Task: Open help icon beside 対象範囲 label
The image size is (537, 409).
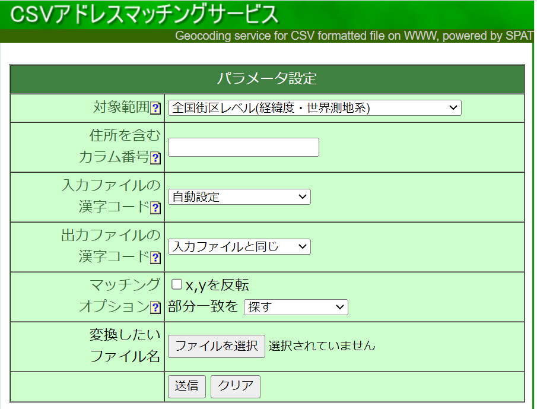Action: (x=155, y=108)
